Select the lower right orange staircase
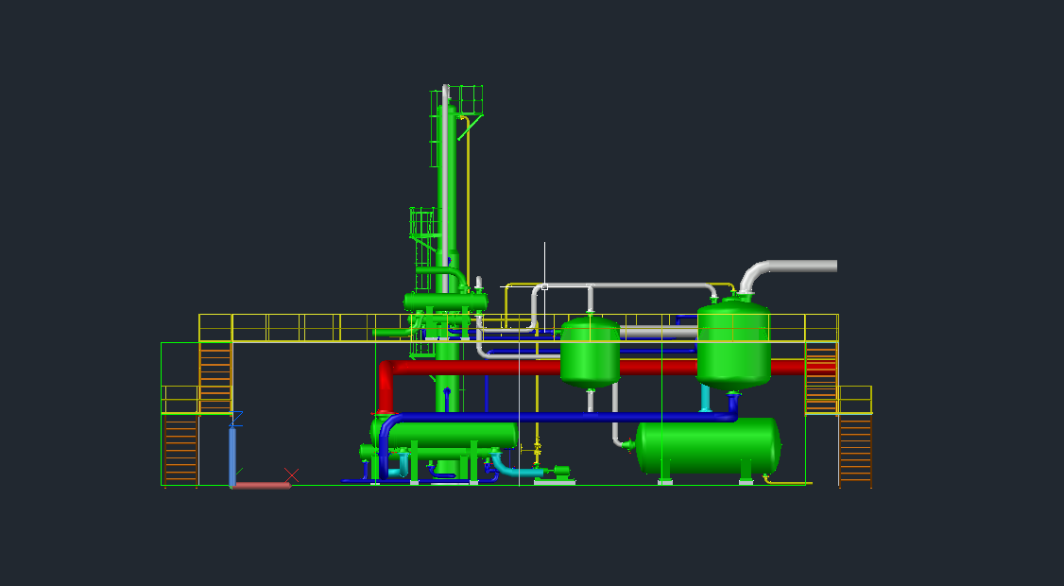 click(x=855, y=451)
